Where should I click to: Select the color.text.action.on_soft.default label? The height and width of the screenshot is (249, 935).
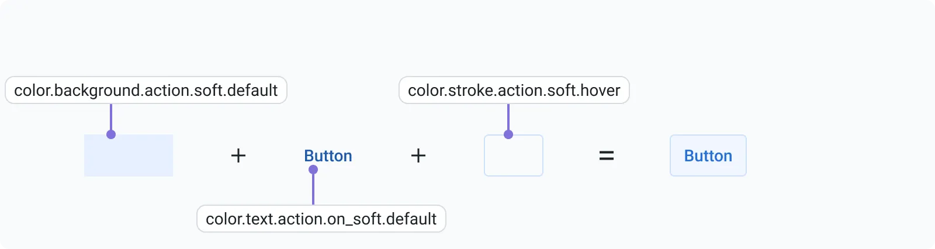[x=321, y=219]
